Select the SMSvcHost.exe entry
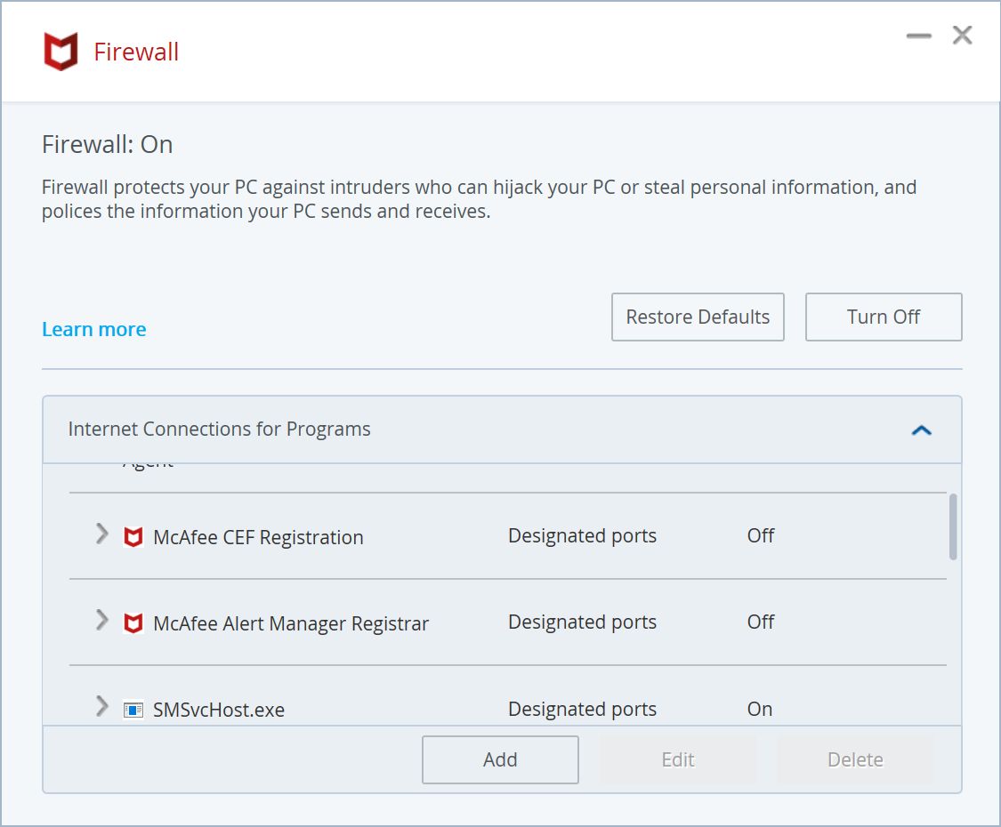1001x827 pixels. pos(507,695)
